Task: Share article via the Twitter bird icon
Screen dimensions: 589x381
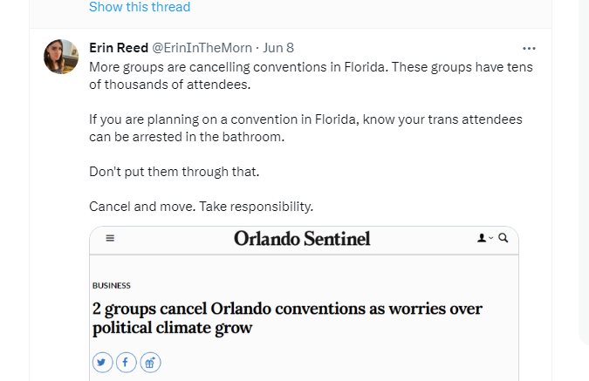Action: pyautogui.click(x=103, y=362)
